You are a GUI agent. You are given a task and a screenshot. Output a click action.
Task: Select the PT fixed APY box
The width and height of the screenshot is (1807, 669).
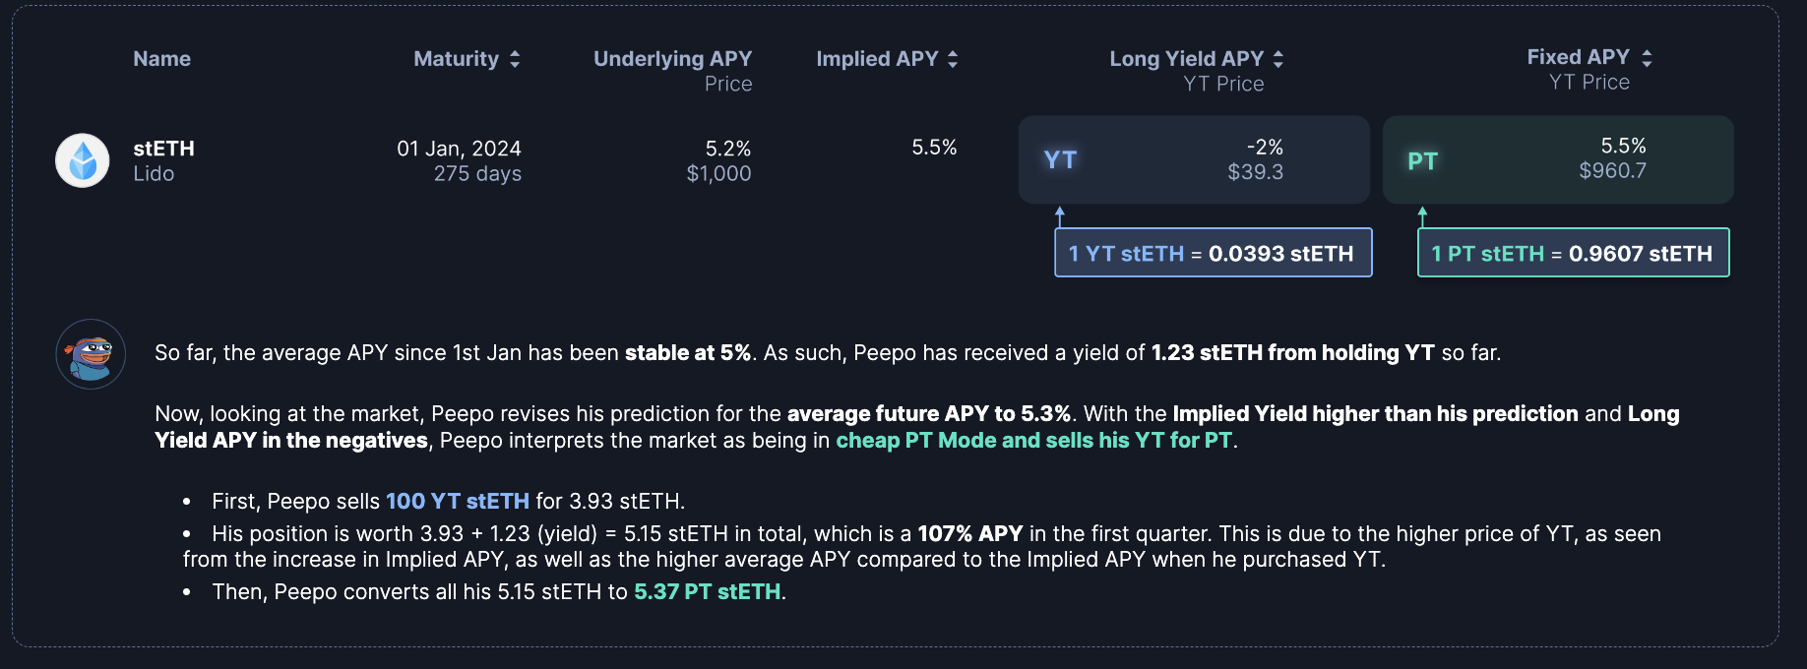1557,159
